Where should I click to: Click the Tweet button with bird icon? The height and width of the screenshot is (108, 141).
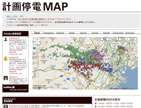[x=12, y=16]
